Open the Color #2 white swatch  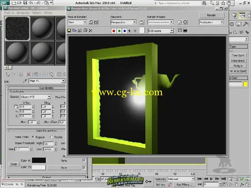[x=39, y=167]
